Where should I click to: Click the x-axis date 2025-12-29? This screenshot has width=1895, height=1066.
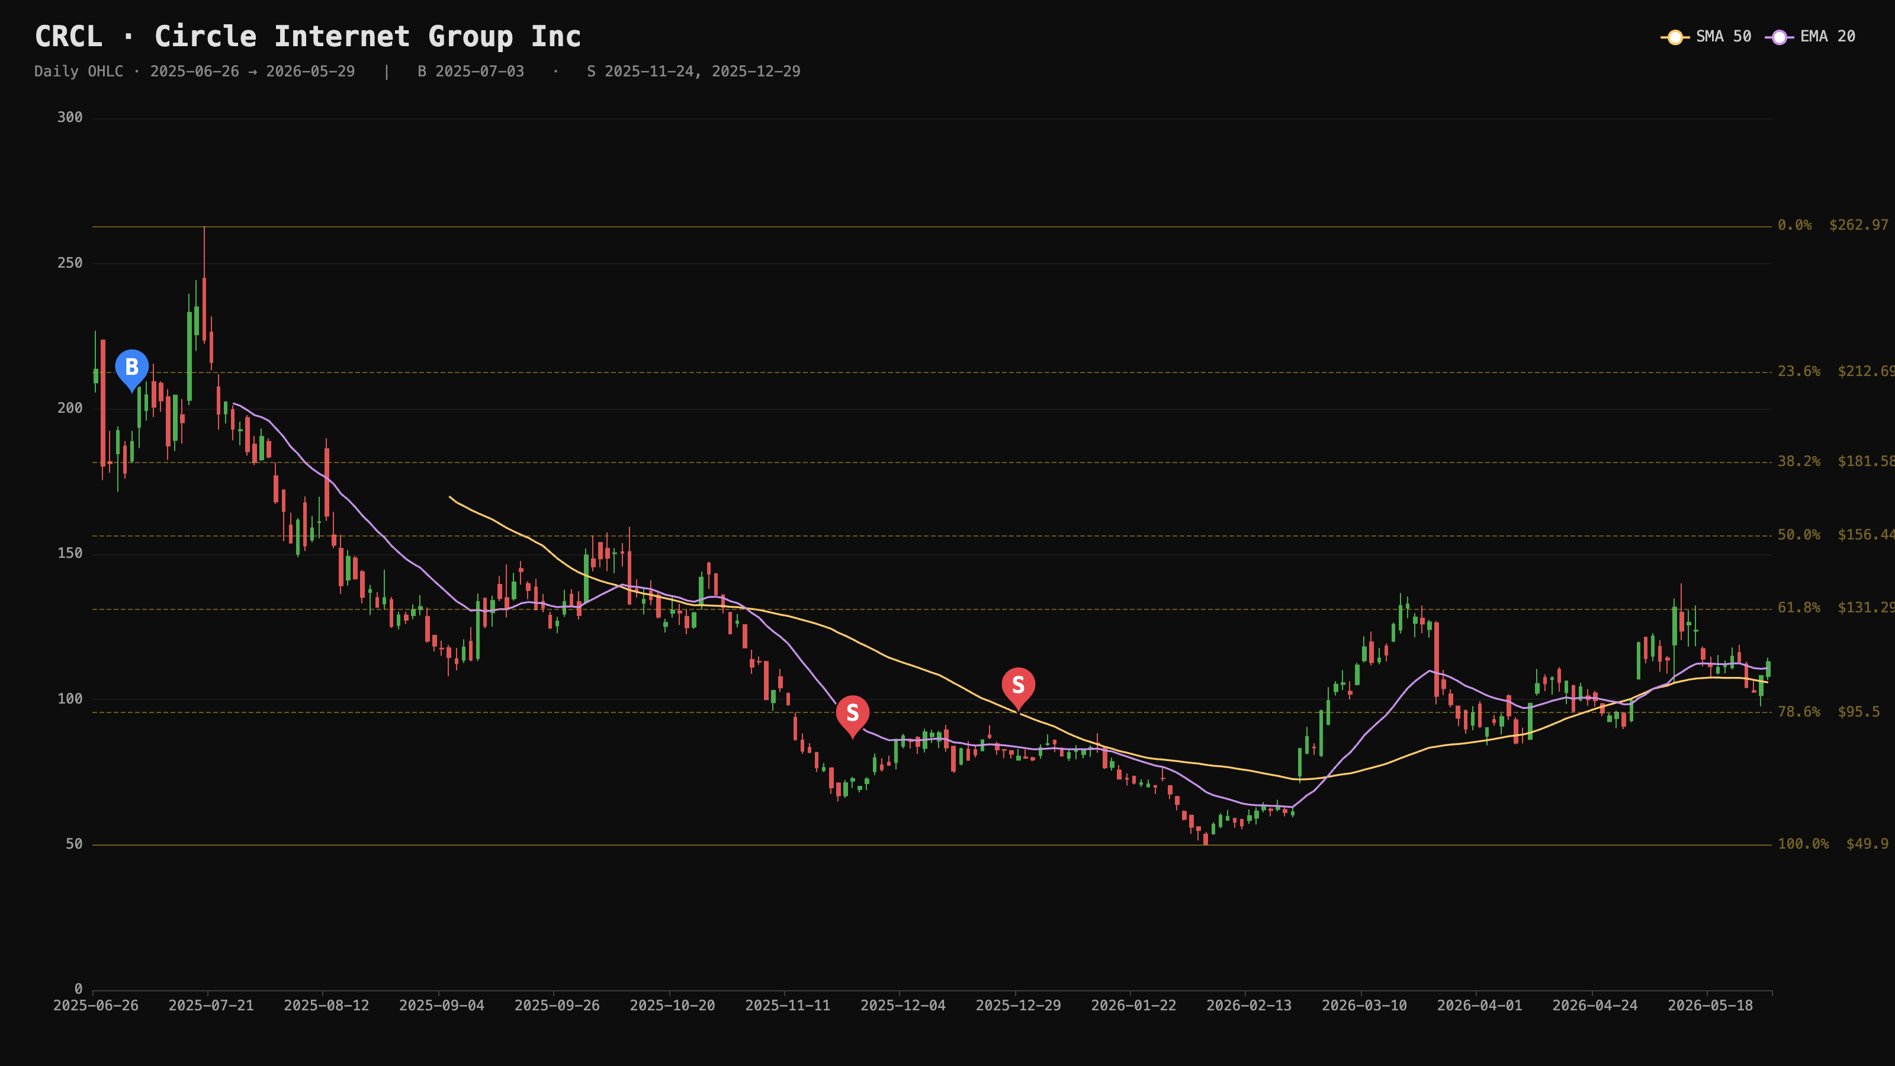point(1019,1006)
